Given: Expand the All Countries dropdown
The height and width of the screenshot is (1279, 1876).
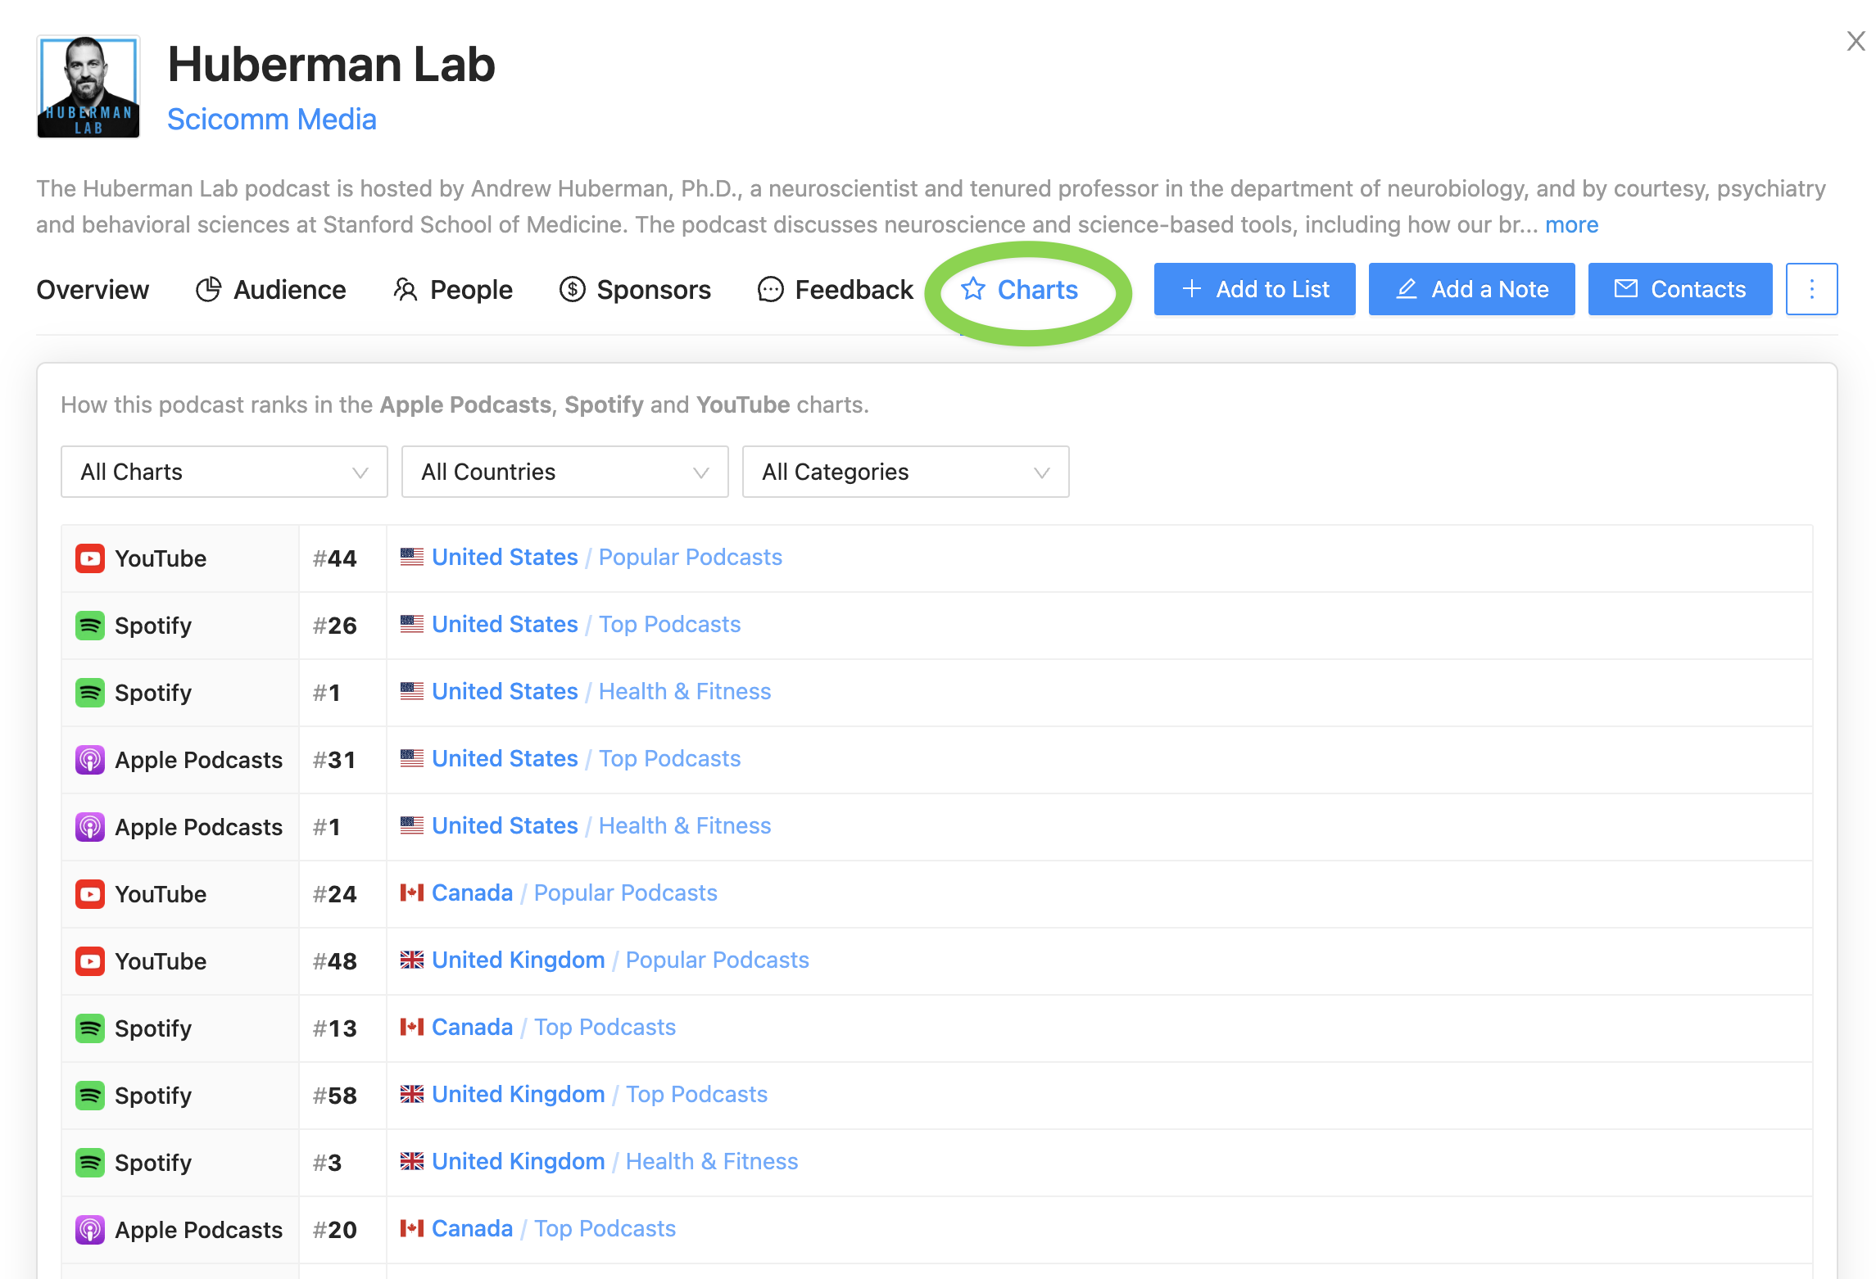Looking at the screenshot, I should tap(564, 472).
